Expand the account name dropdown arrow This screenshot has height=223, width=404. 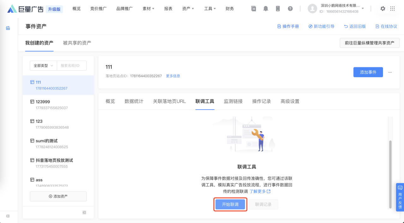[x=363, y=9]
